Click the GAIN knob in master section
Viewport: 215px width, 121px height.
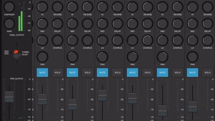(9, 24)
